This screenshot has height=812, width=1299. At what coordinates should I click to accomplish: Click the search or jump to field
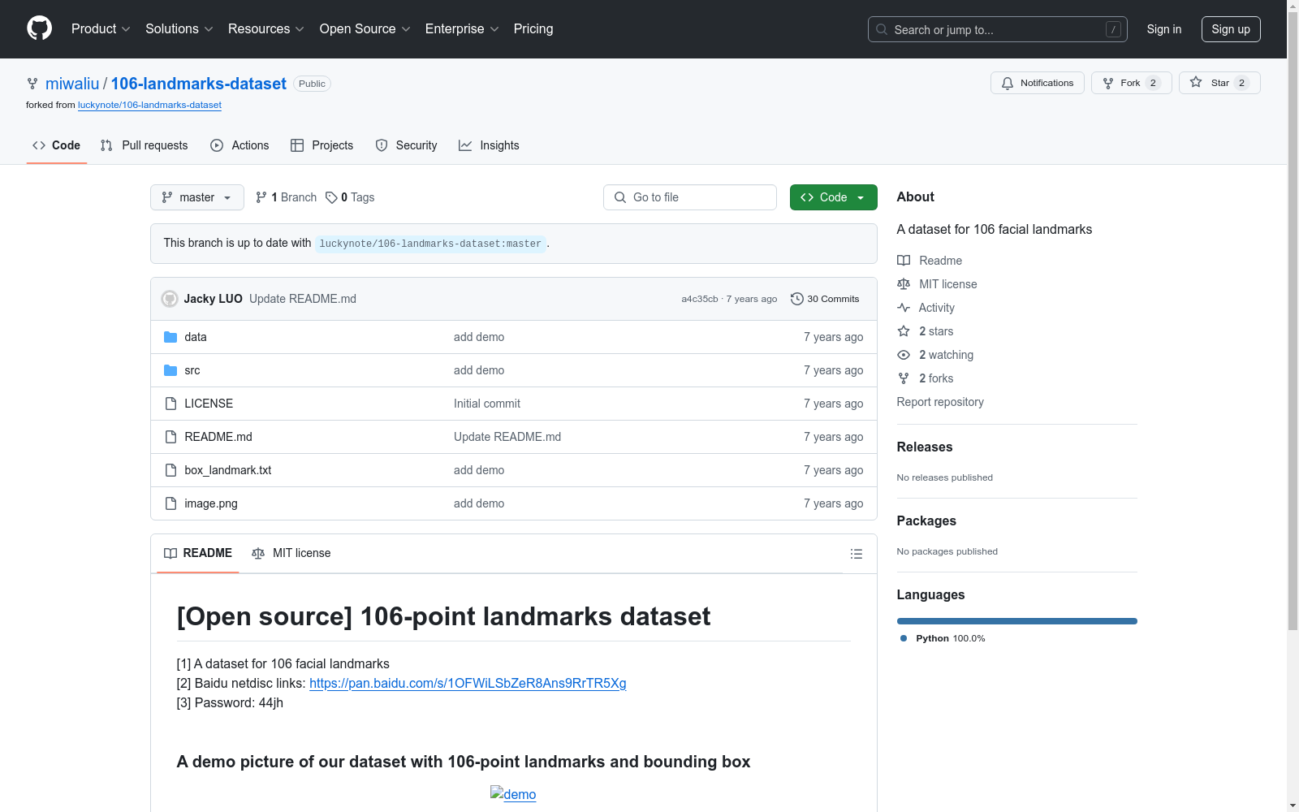(x=998, y=29)
